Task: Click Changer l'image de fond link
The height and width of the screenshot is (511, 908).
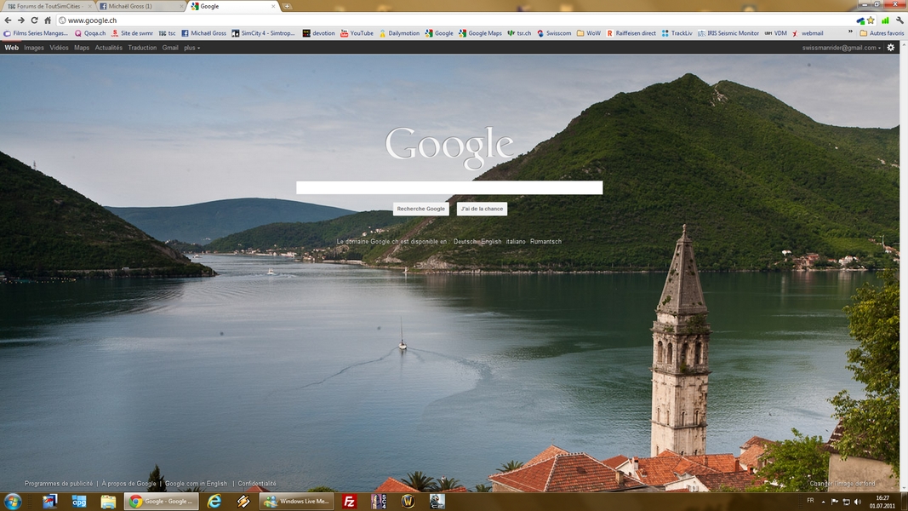Action: 842,483
